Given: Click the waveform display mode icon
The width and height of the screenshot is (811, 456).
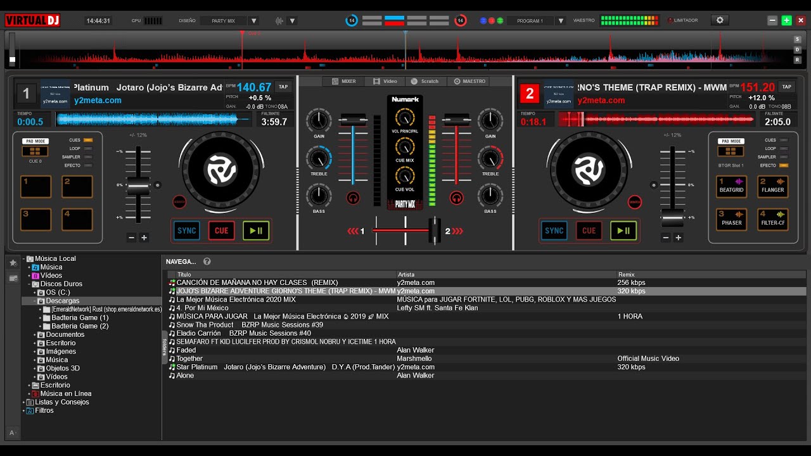Looking at the screenshot, I should (279, 21).
